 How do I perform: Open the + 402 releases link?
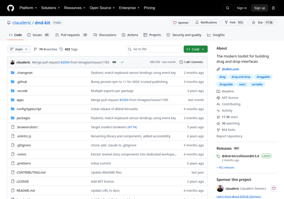point(225,167)
